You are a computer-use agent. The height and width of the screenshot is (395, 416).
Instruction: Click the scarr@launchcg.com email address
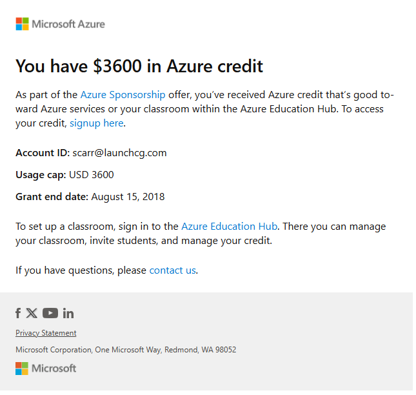(120, 153)
